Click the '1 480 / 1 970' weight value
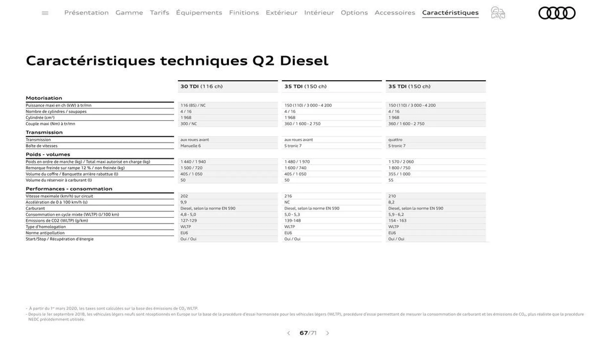 pos(297,162)
